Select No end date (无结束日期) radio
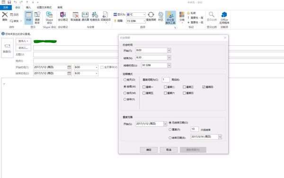This screenshot has width=284, height=178. (170, 123)
